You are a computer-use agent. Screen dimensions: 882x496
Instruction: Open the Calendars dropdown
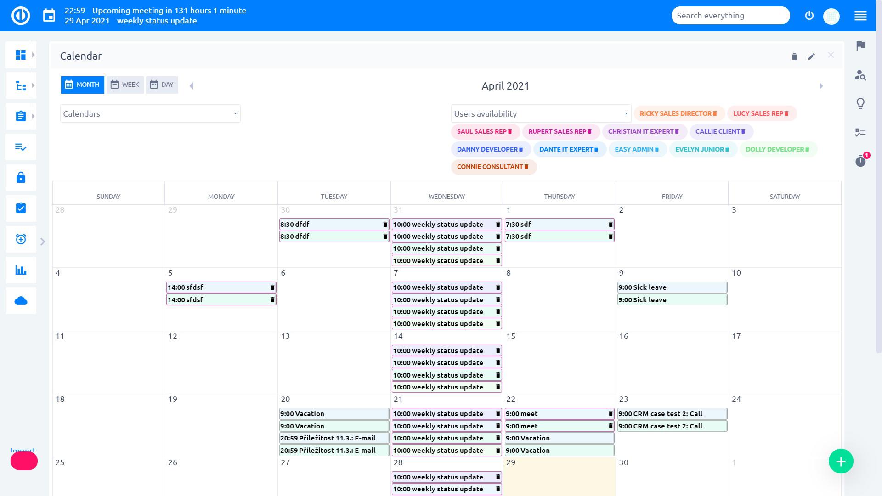150,113
